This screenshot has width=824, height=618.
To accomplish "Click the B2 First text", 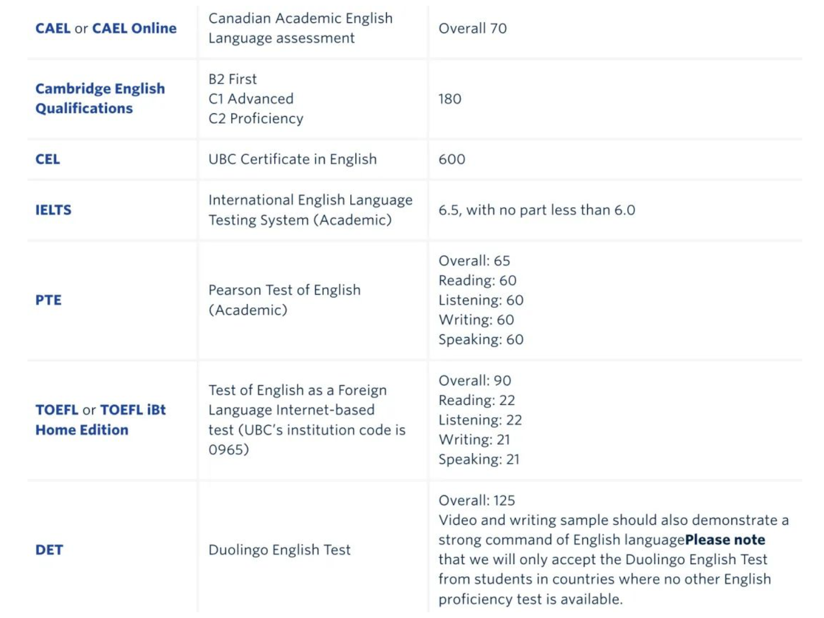I will [232, 79].
